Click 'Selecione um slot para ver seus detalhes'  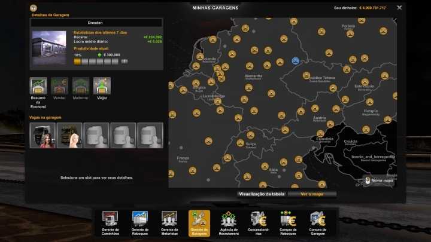[x=96, y=178]
